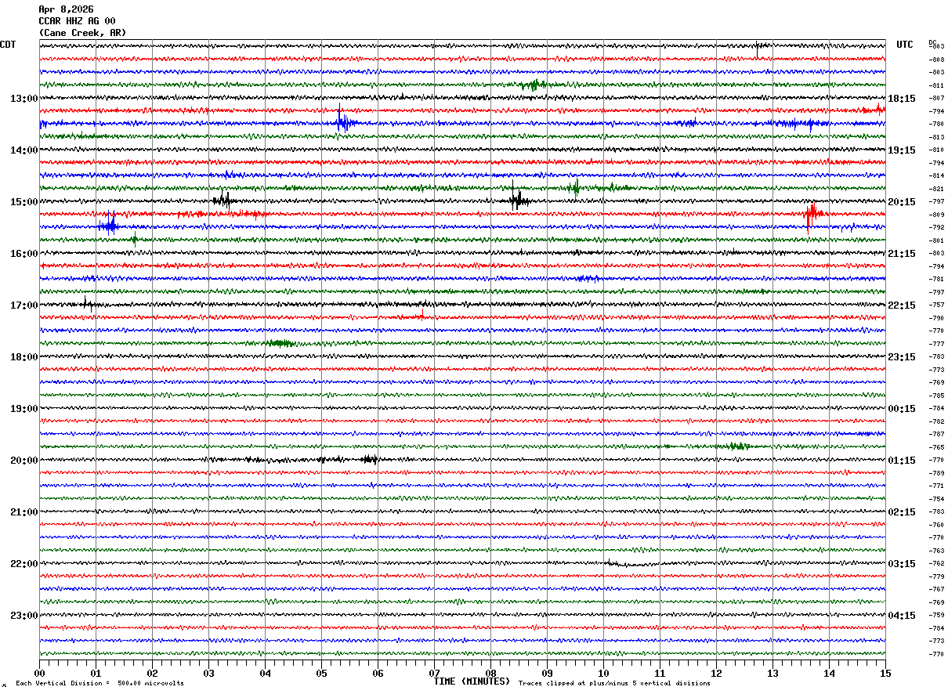Click minute tick label '07' on the time axis
This screenshot has width=948, height=694.
(x=434, y=673)
